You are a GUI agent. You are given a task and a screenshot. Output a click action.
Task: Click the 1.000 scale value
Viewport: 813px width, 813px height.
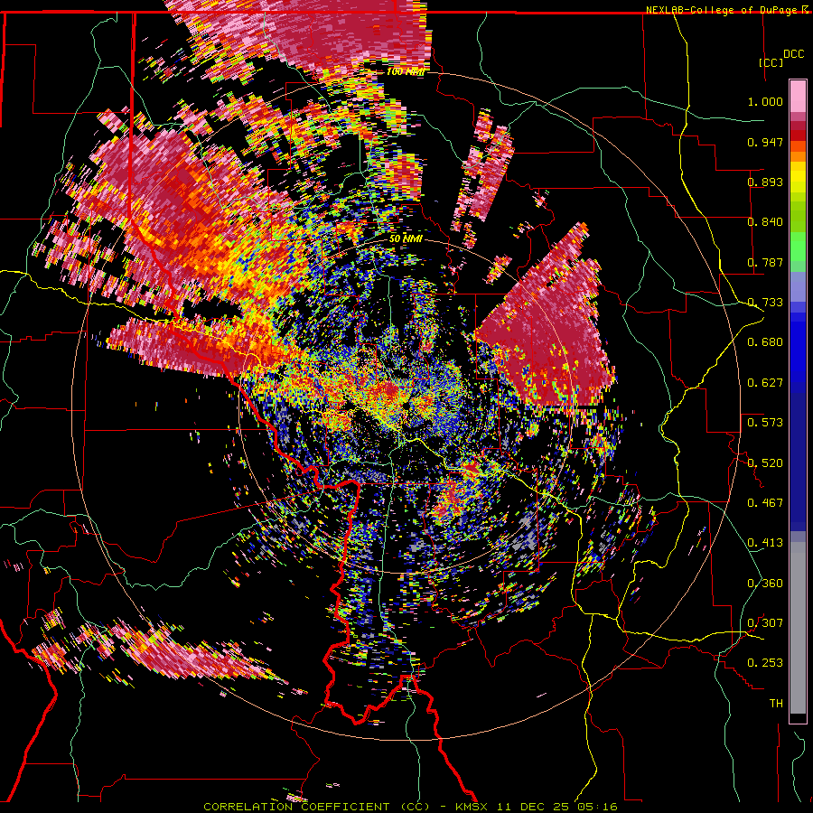(765, 101)
